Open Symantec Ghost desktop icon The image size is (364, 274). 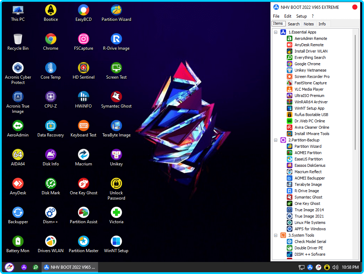pyautogui.click(x=116, y=97)
